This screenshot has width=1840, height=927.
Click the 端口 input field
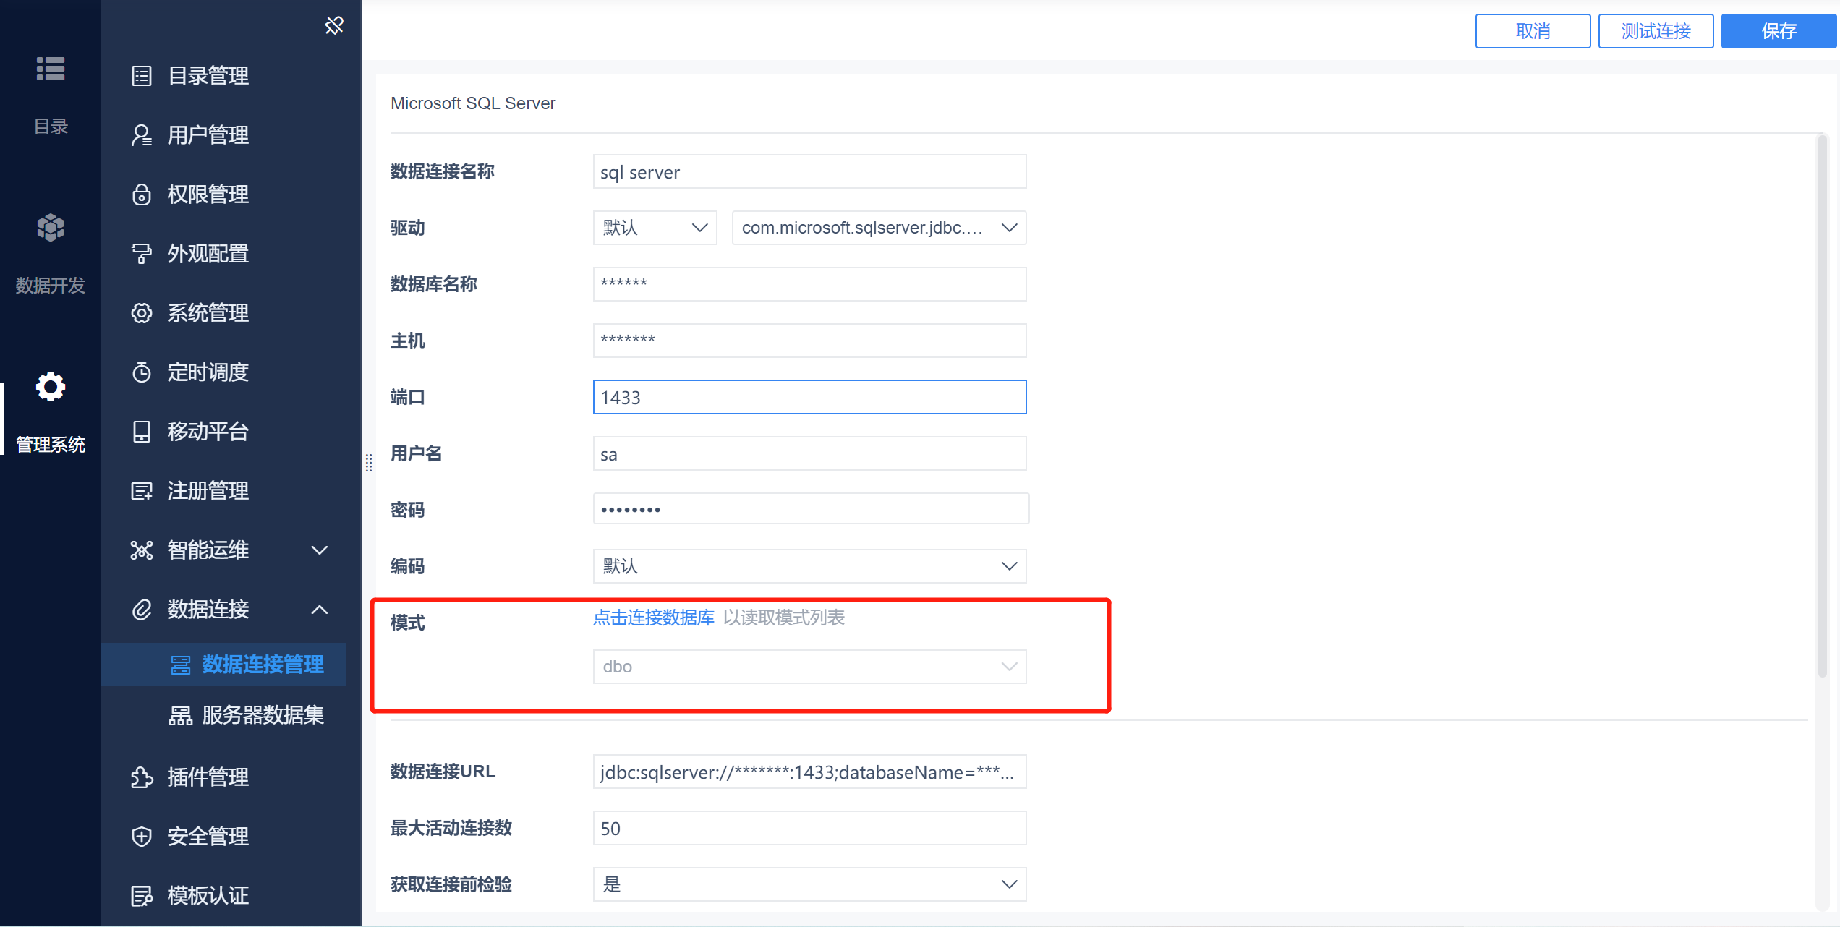coord(809,397)
